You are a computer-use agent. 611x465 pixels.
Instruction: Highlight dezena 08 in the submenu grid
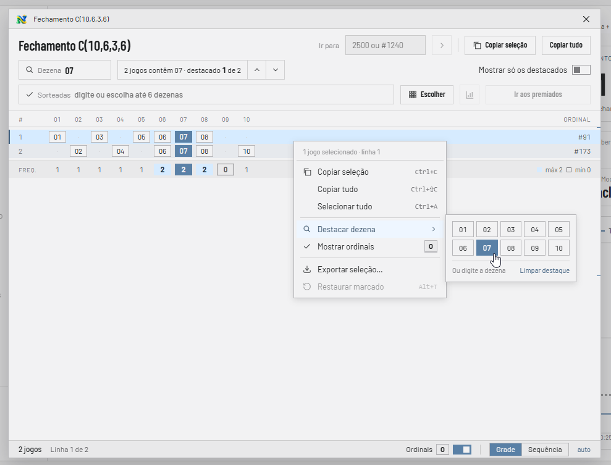[x=511, y=248]
